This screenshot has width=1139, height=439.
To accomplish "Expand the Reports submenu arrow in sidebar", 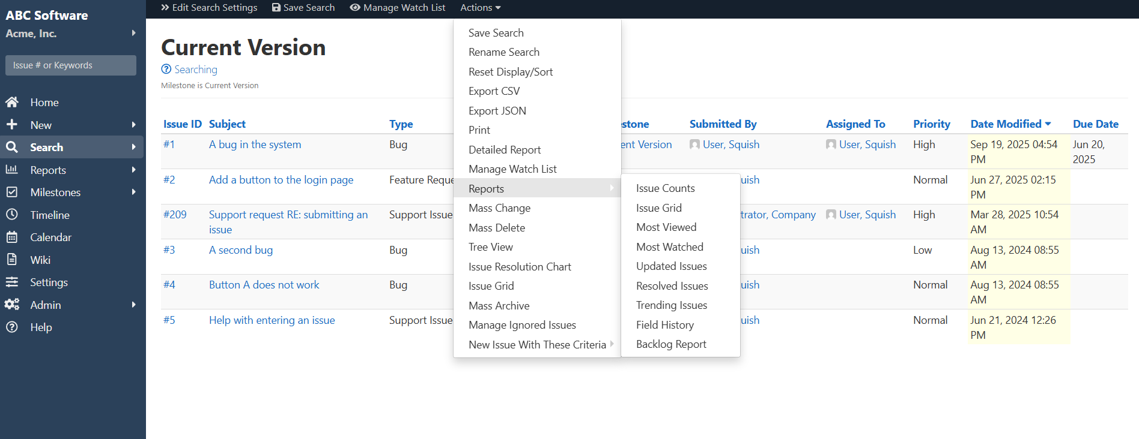I will 134,170.
